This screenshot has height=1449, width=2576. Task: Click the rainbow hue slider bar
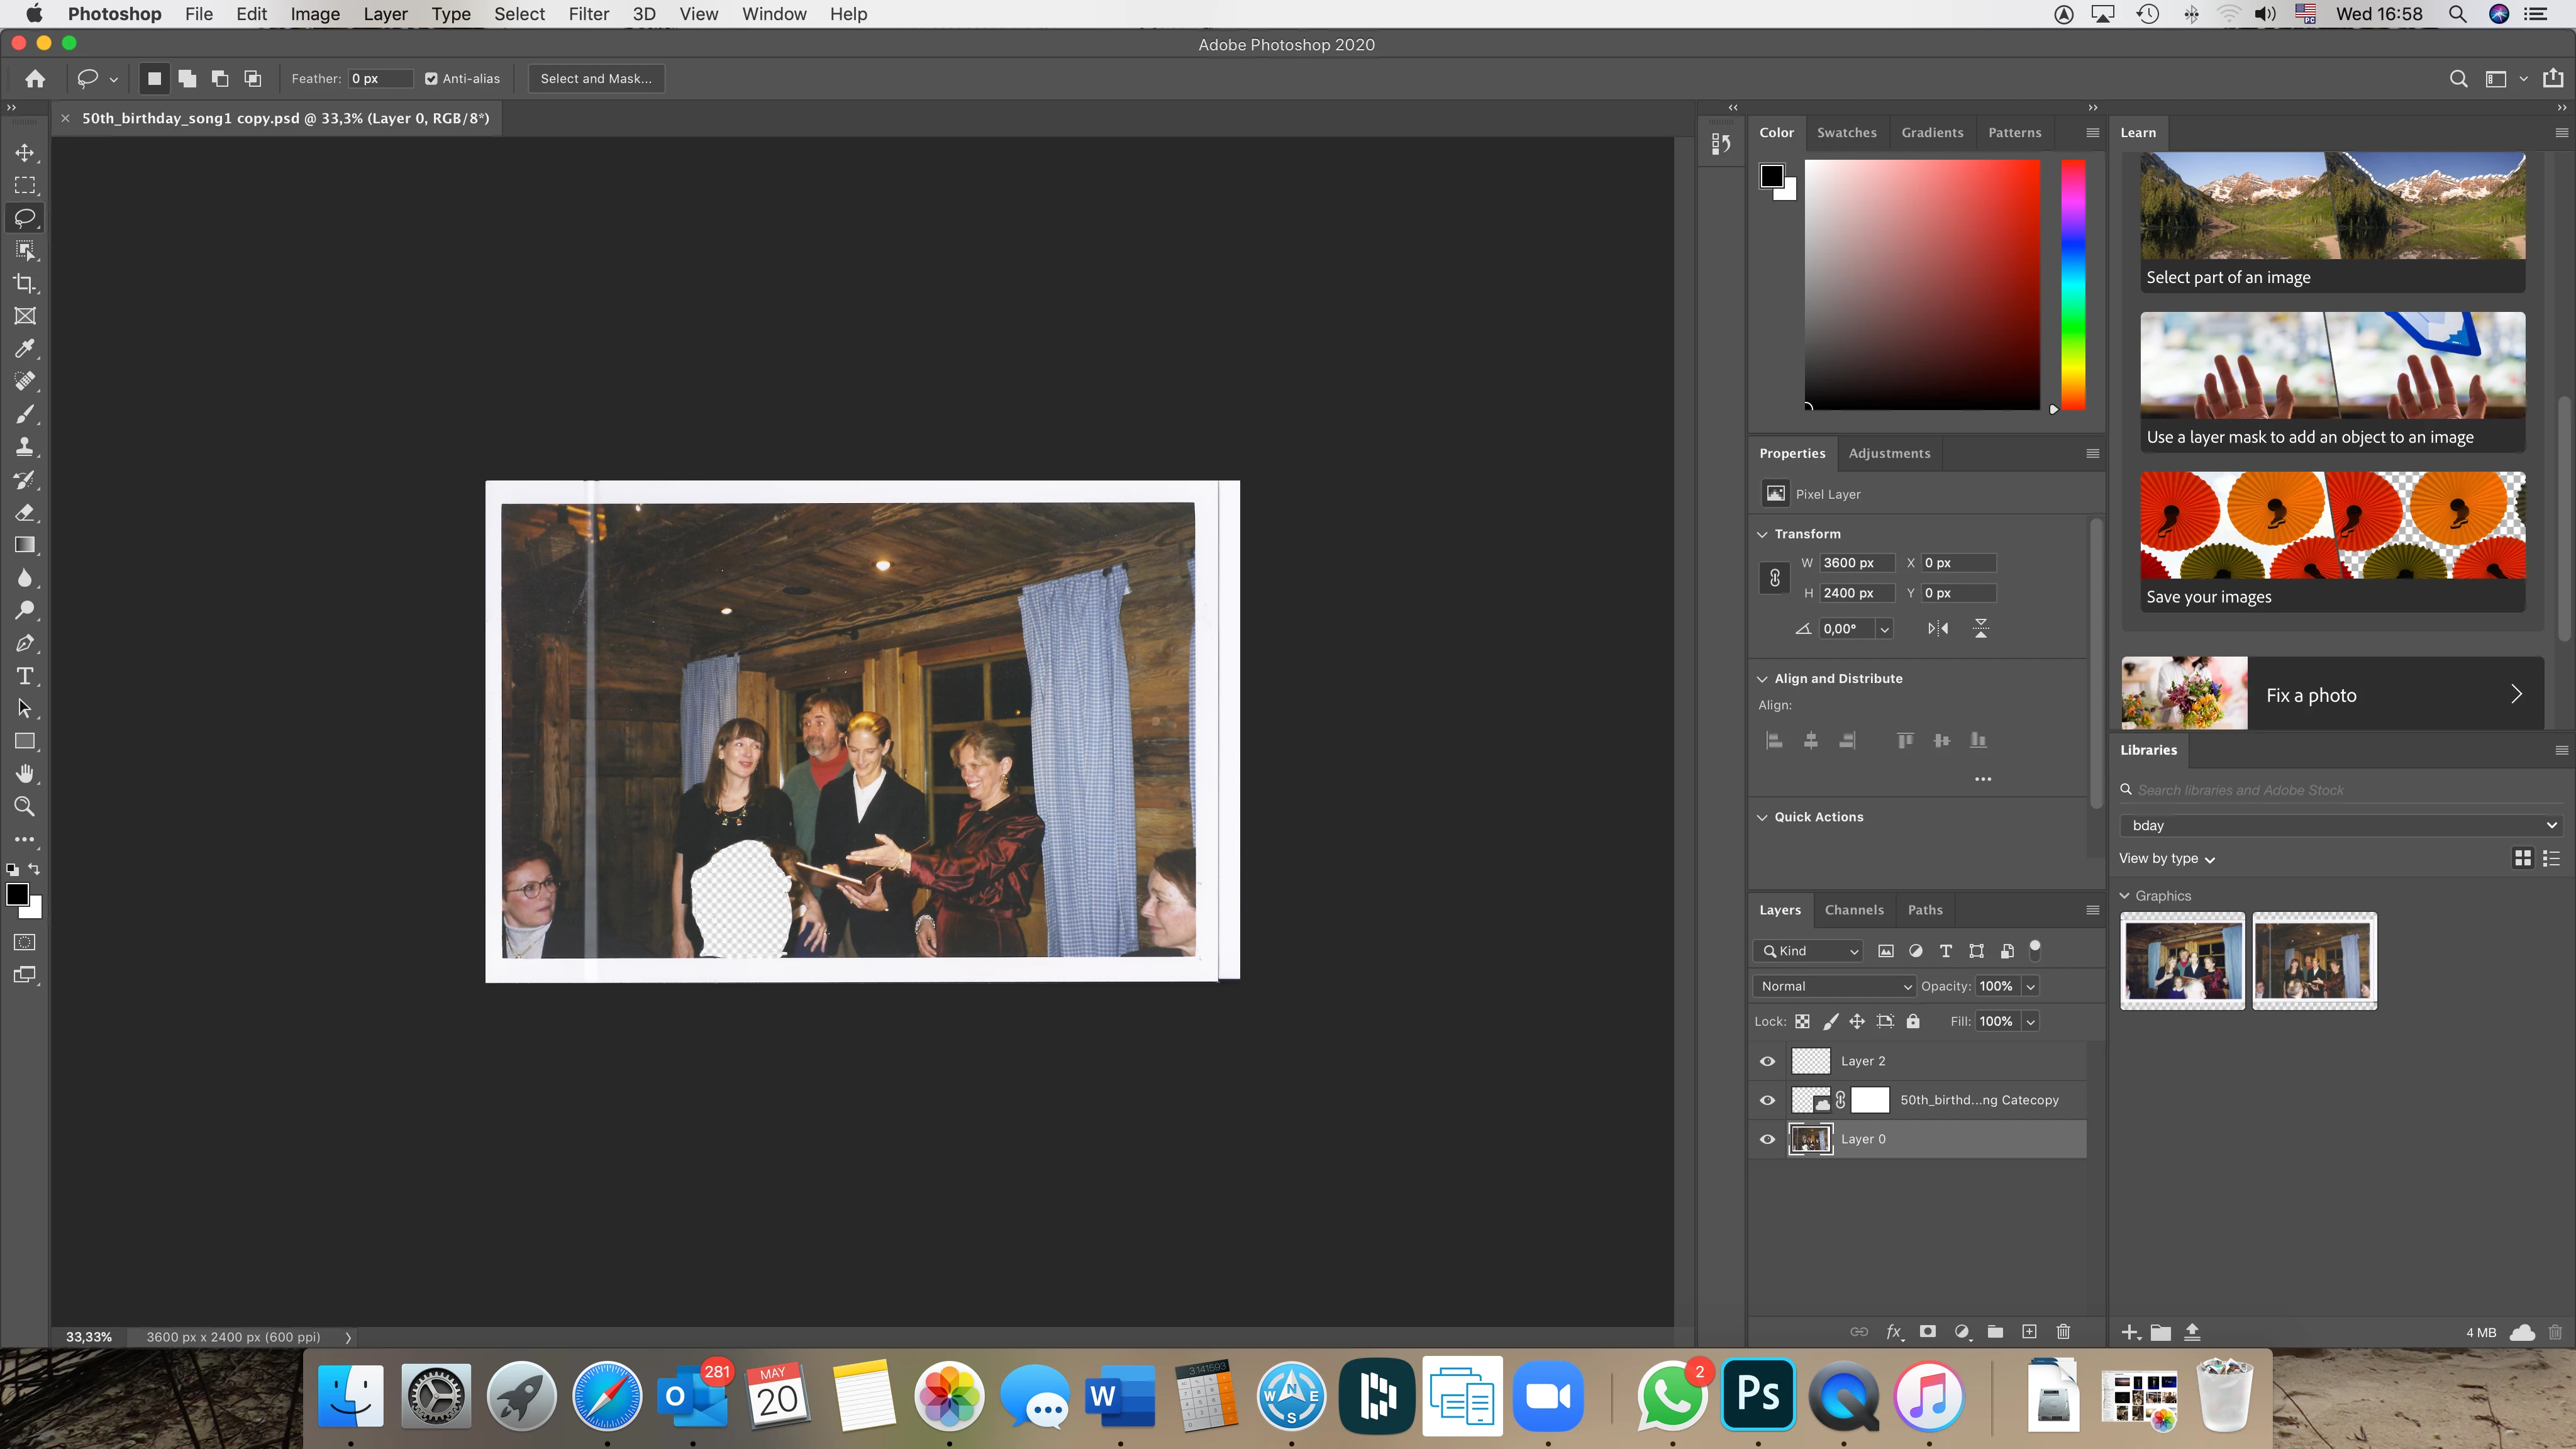pos(2073,285)
